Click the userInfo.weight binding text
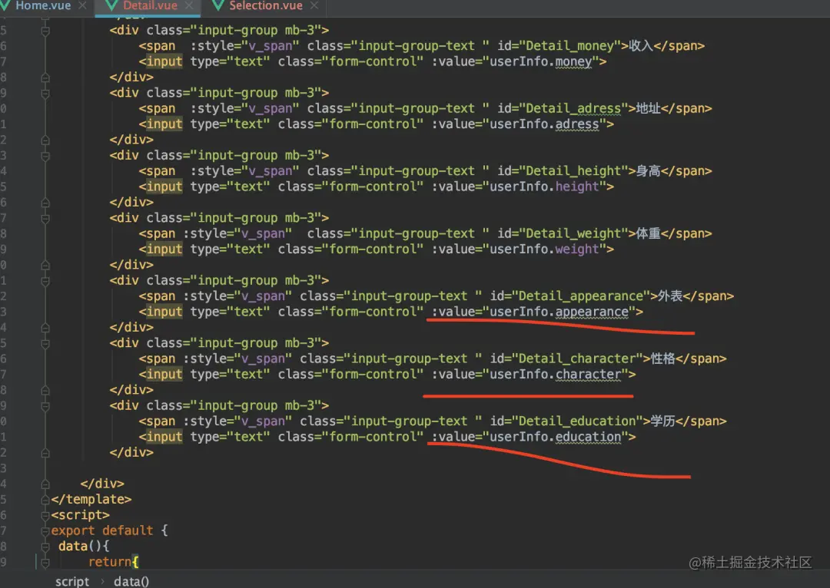The height and width of the screenshot is (588, 830). (x=543, y=249)
